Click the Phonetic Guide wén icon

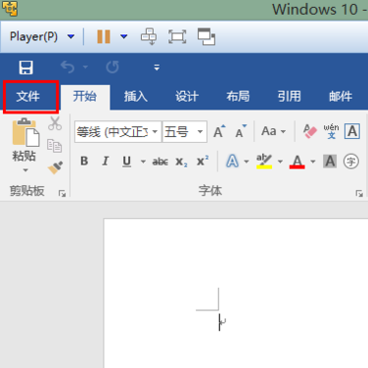point(331,131)
